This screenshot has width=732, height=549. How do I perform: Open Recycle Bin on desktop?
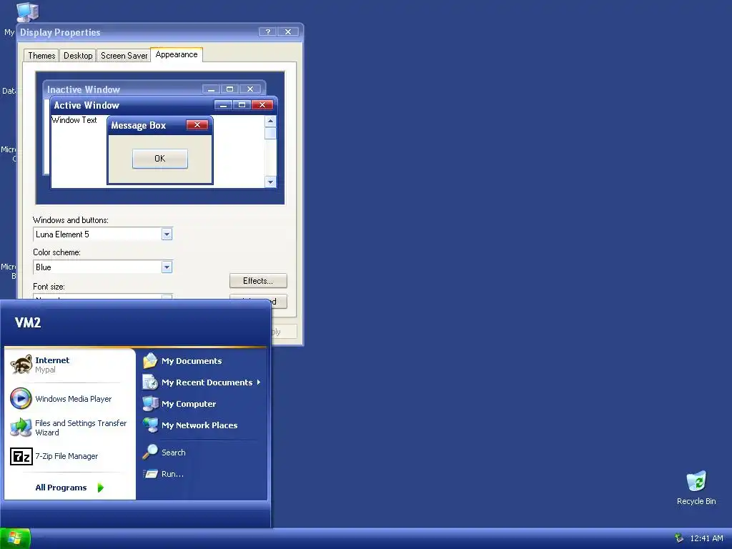click(696, 488)
